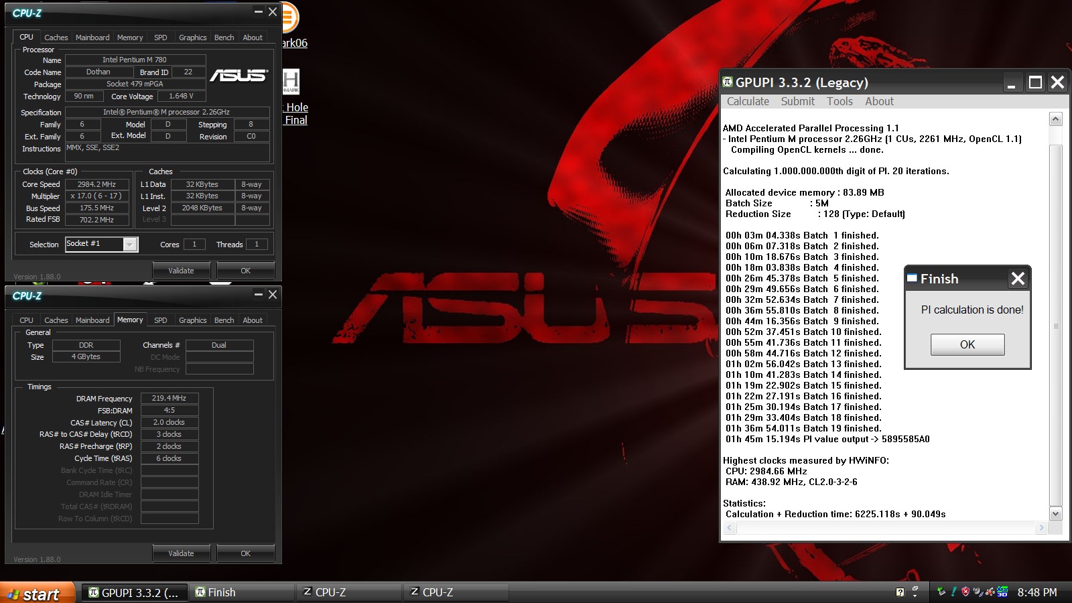Image resolution: width=1072 pixels, height=603 pixels.
Task: Click the language bar options down arrow
Action: pos(915,596)
